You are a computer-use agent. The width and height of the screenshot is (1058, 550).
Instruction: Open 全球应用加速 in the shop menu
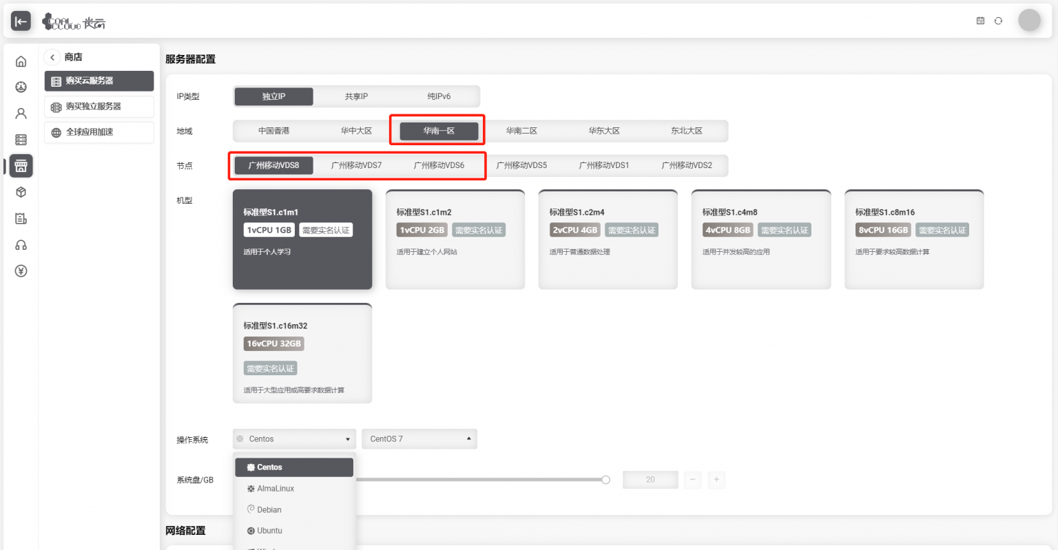tap(99, 132)
